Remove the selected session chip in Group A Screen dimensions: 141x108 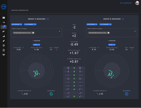pos(33,33)
